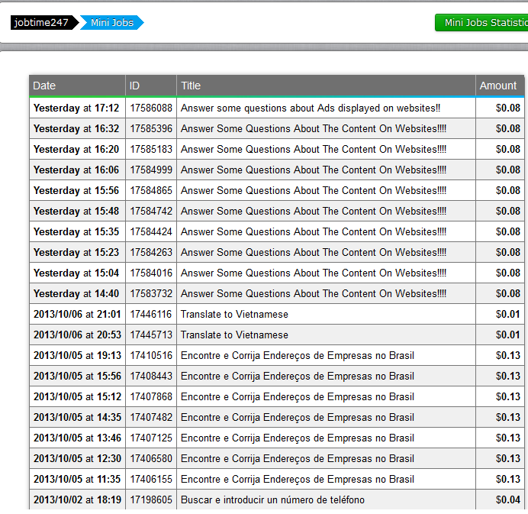Click $0.13 amount for job 17406580
The image size is (528, 514).
(x=508, y=458)
